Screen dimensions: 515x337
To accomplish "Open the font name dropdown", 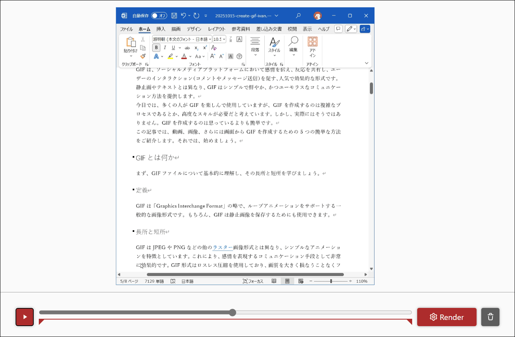I will pyautogui.click(x=210, y=39).
